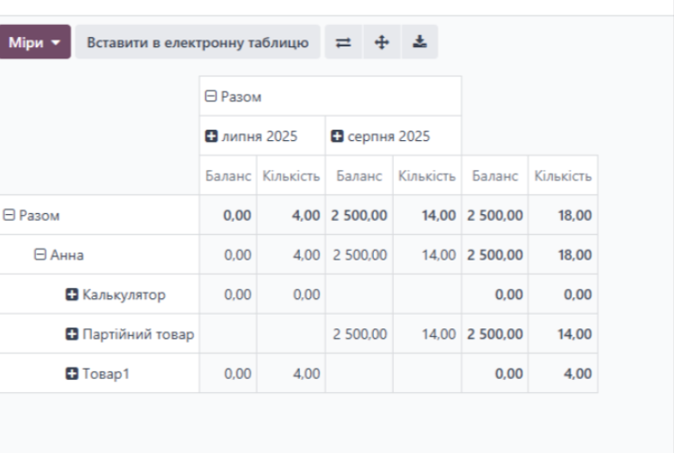Expand the Партійний товар row
Viewport: 674px width, 453px height.
pyautogui.click(x=130, y=334)
